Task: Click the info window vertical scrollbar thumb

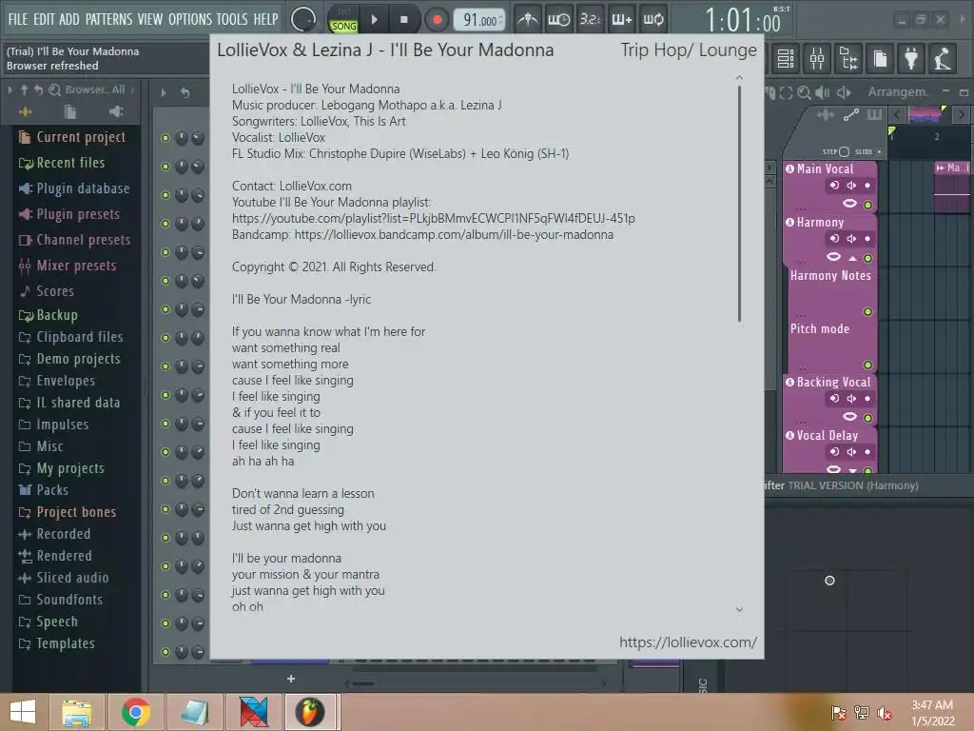Action: tap(739, 204)
